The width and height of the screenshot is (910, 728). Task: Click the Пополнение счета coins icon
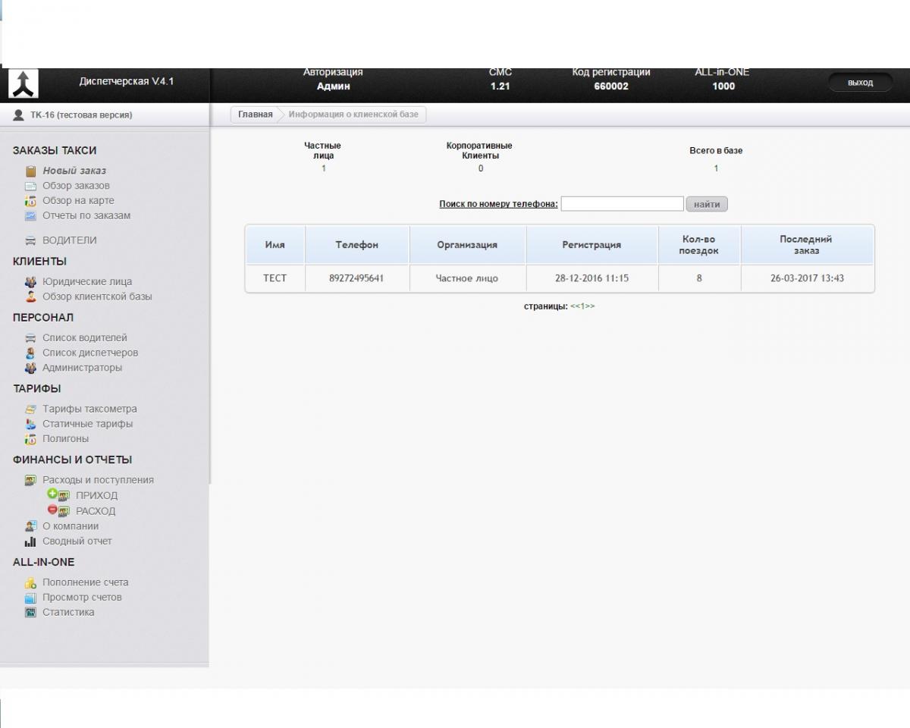(30, 583)
